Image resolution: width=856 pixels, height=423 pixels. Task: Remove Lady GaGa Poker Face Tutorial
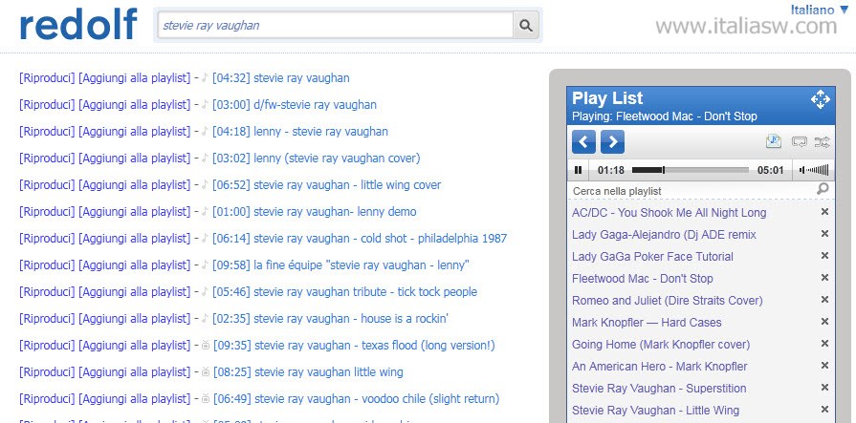tap(824, 255)
